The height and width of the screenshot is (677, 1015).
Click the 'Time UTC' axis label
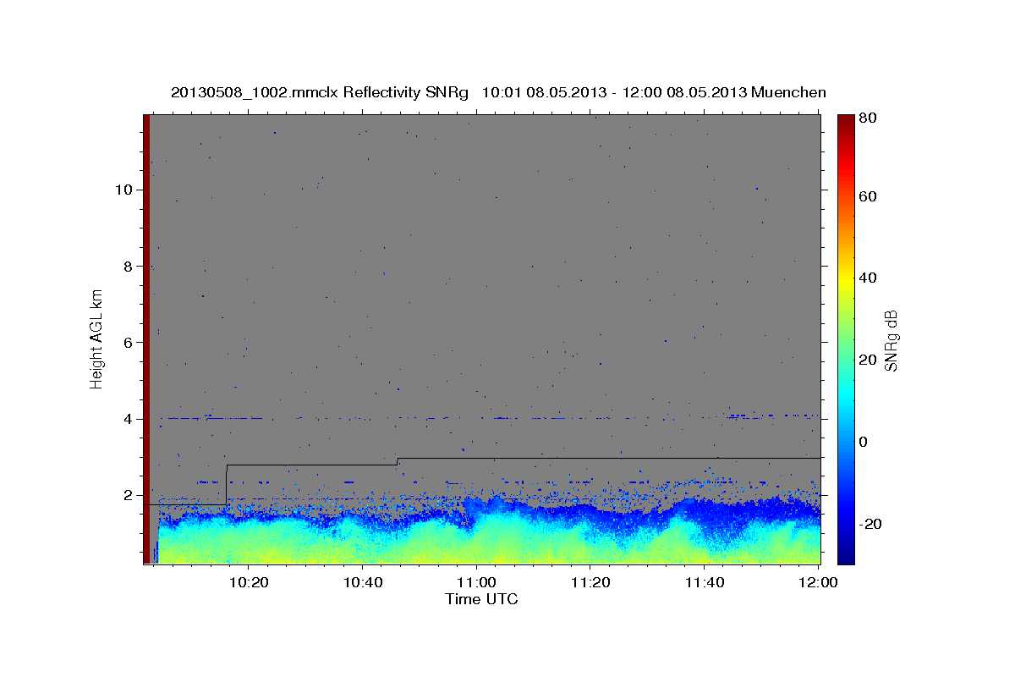(x=481, y=600)
